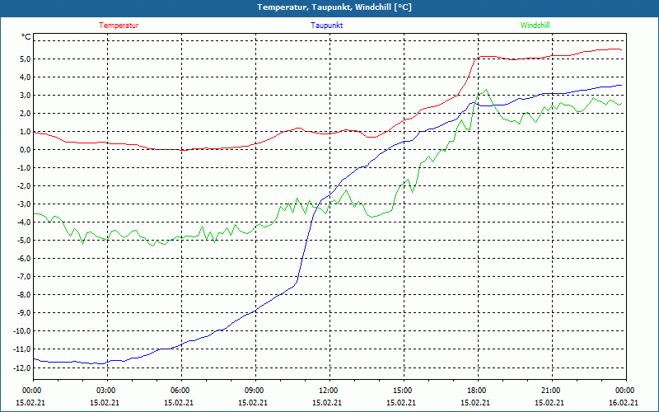Click the '16.02.21' date label
Viewport: 659px width, 412px height.
pyautogui.click(x=624, y=402)
